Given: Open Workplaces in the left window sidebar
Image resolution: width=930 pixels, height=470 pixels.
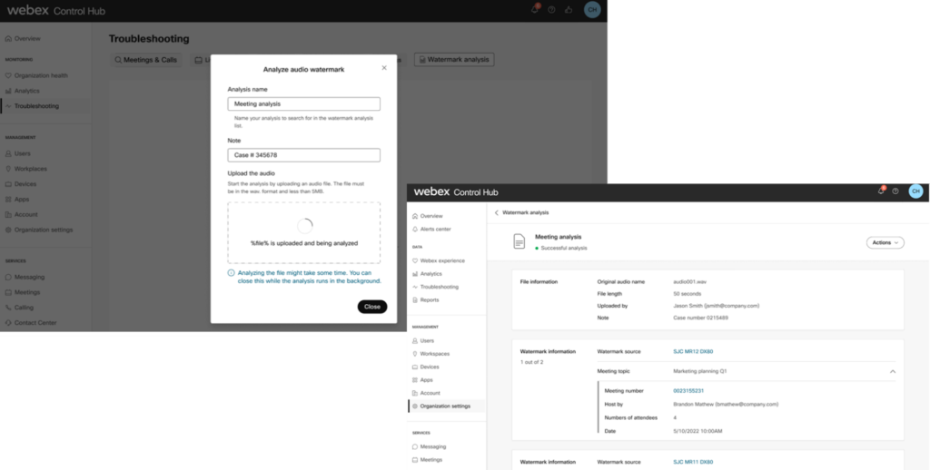Looking at the screenshot, I should click(26, 169).
